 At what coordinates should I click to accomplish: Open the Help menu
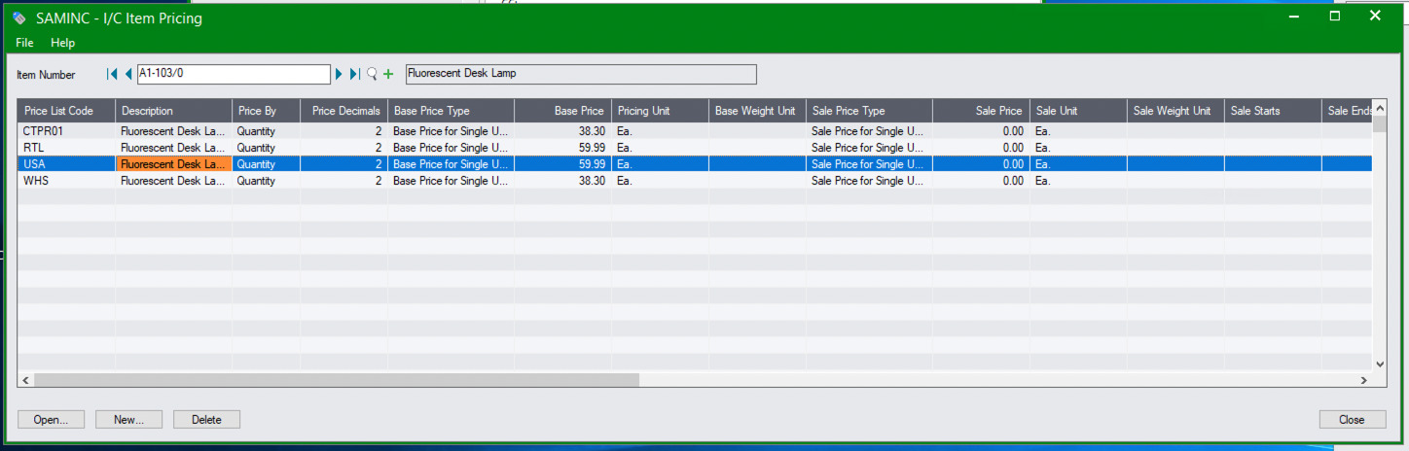(x=62, y=43)
